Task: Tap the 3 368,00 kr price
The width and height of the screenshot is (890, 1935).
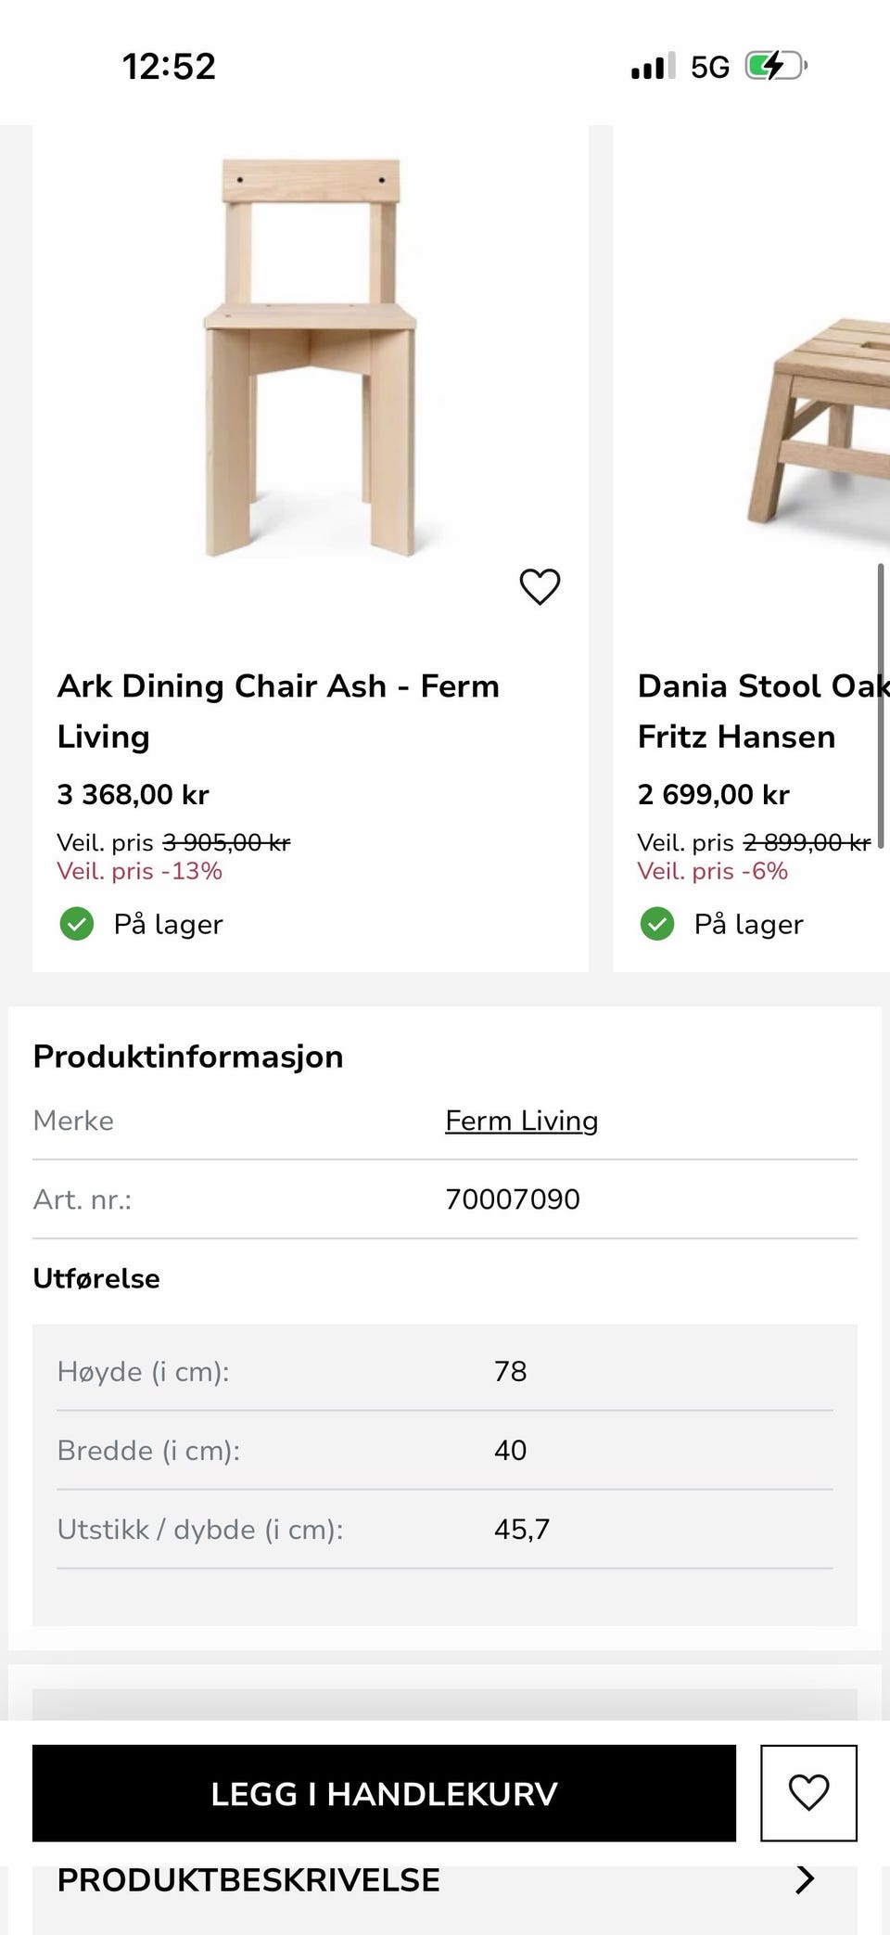Action: click(x=133, y=794)
